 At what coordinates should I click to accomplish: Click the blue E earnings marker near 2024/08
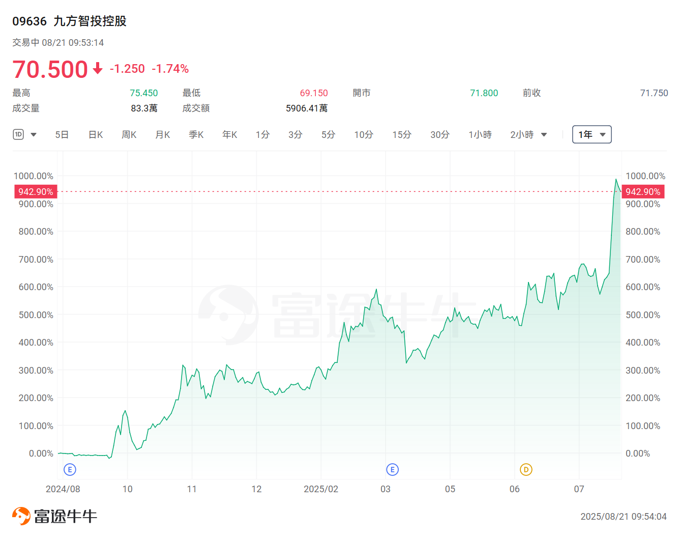(69, 469)
